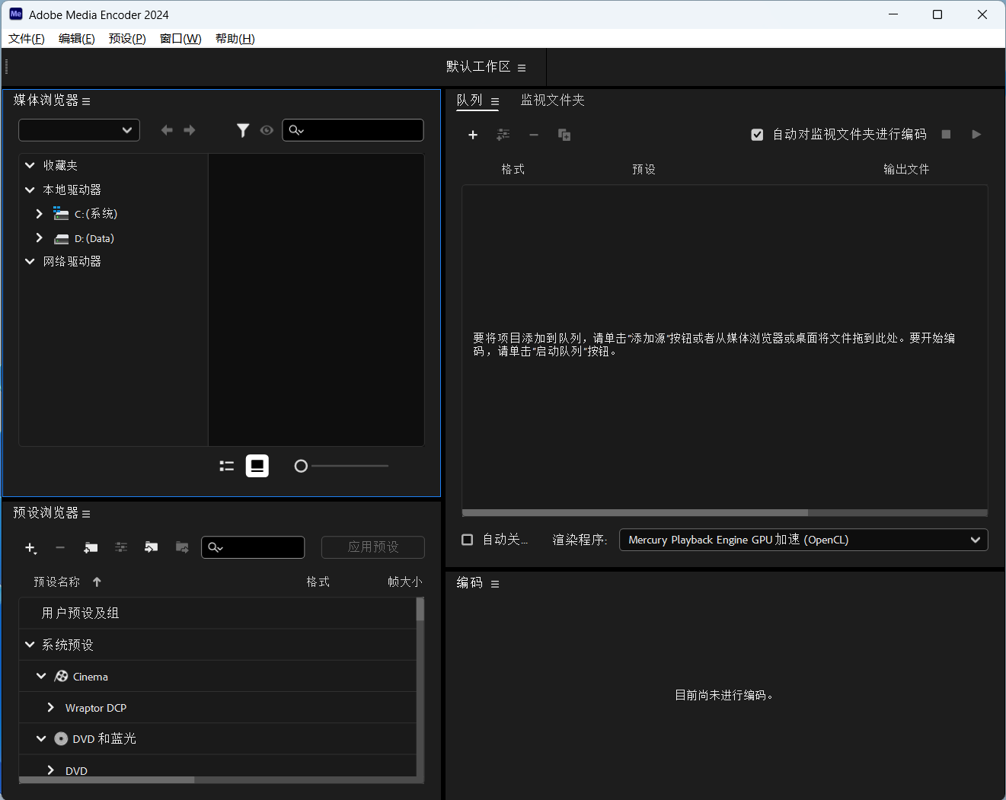This screenshot has width=1006, height=800.
Task: Expand the D:(Data) drive node
Action: (x=39, y=238)
